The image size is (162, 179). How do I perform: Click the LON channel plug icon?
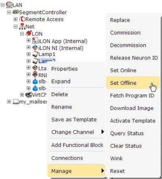(x=29, y=33)
